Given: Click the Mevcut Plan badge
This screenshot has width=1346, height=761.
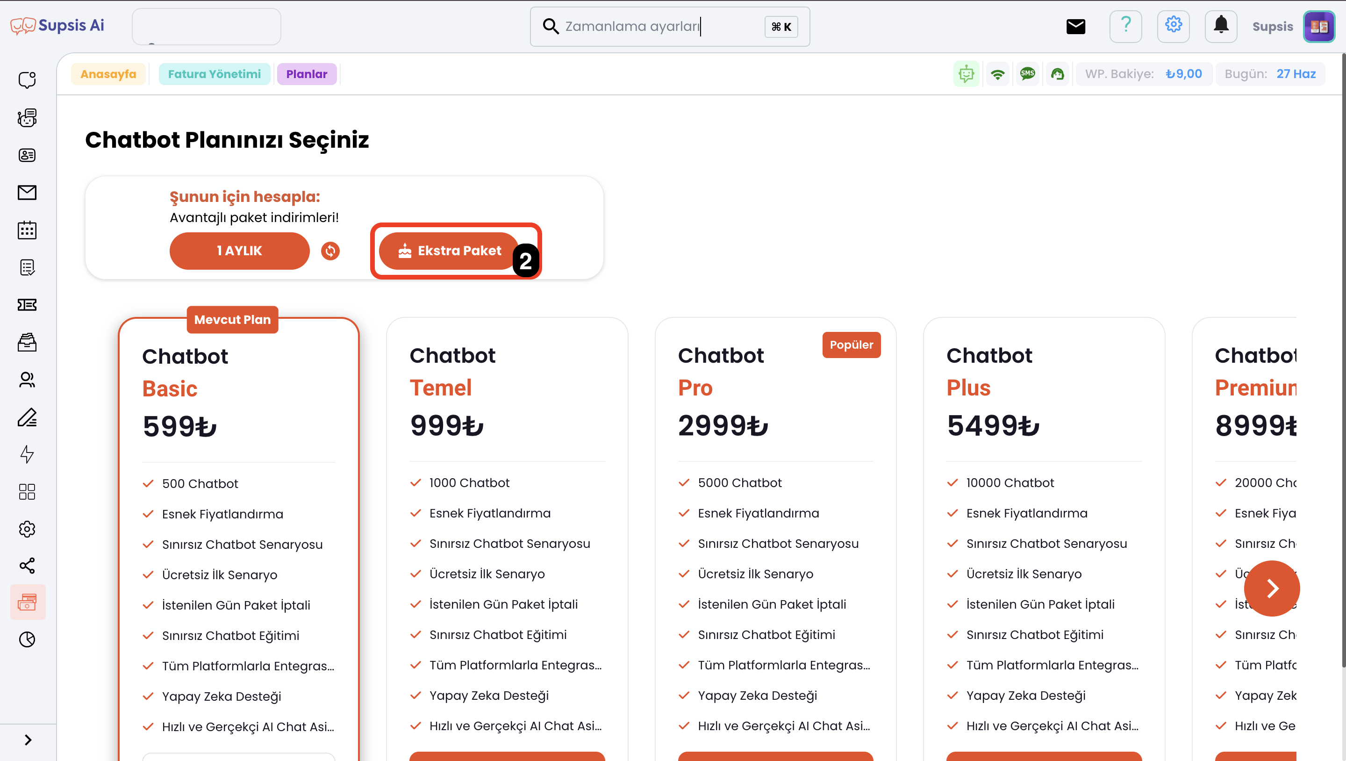Looking at the screenshot, I should [233, 319].
